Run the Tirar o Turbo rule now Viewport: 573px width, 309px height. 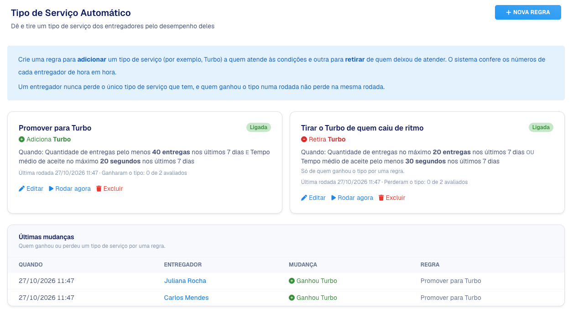pos(352,198)
